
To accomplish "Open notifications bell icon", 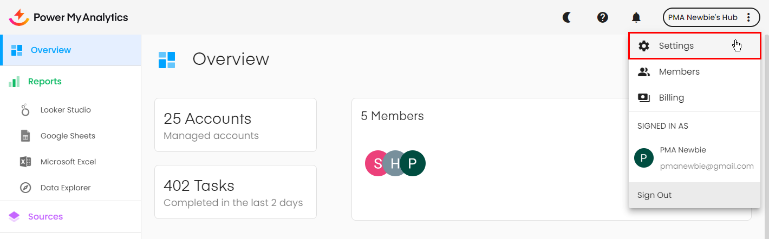I will 636,17.
